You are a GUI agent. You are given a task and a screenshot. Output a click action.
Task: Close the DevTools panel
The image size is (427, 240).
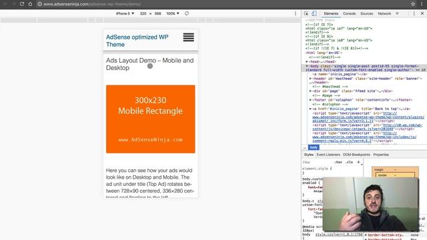(x=422, y=13)
